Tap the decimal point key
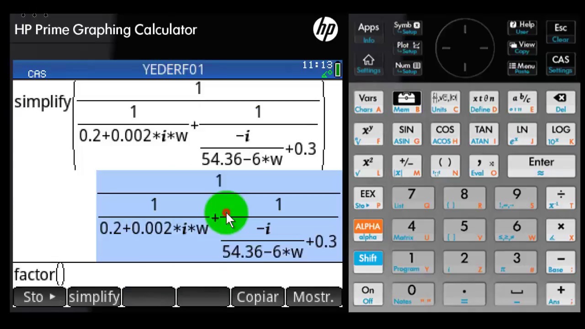This screenshot has height=329, width=585. click(464, 295)
